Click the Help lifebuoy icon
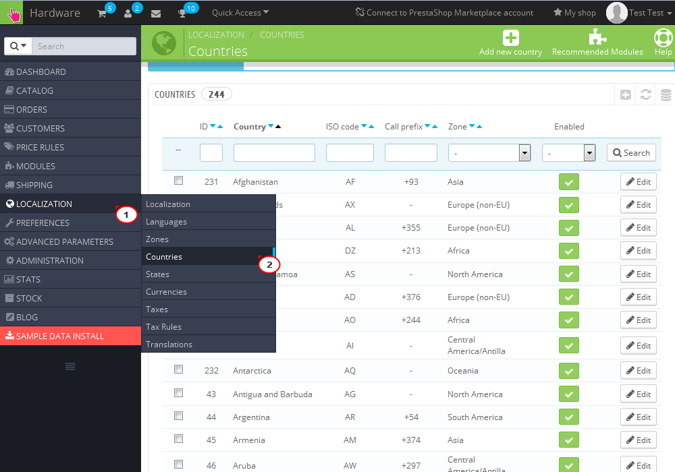Viewport: 675px width, 472px height. (x=663, y=38)
